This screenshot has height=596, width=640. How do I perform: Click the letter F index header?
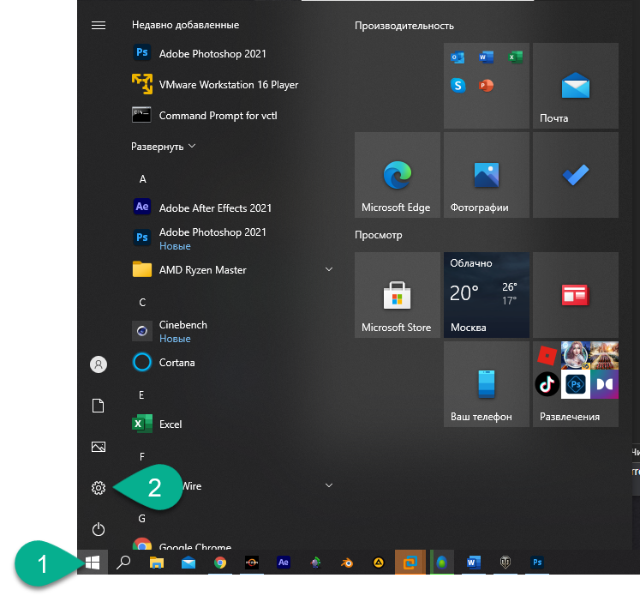click(142, 457)
